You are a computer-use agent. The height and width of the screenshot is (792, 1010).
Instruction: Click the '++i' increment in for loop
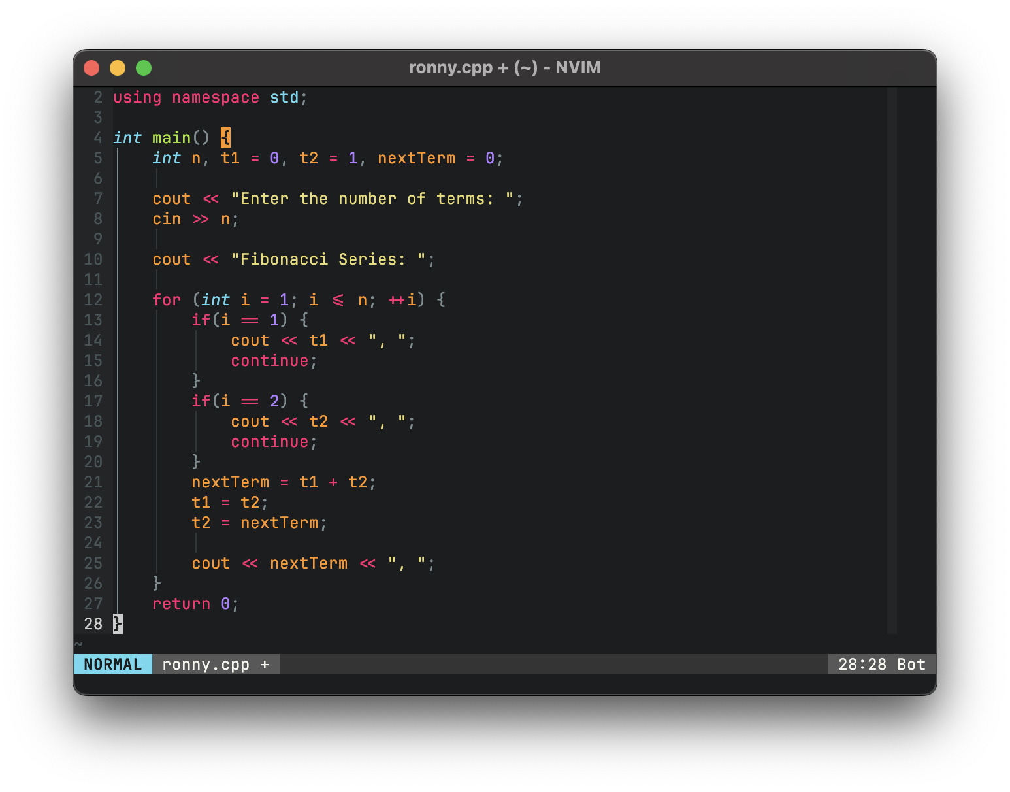point(402,300)
